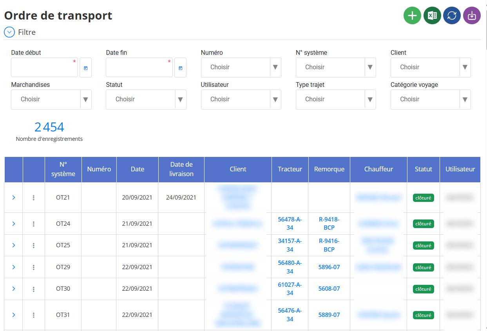Open the actions menu for OT25

(x=34, y=245)
